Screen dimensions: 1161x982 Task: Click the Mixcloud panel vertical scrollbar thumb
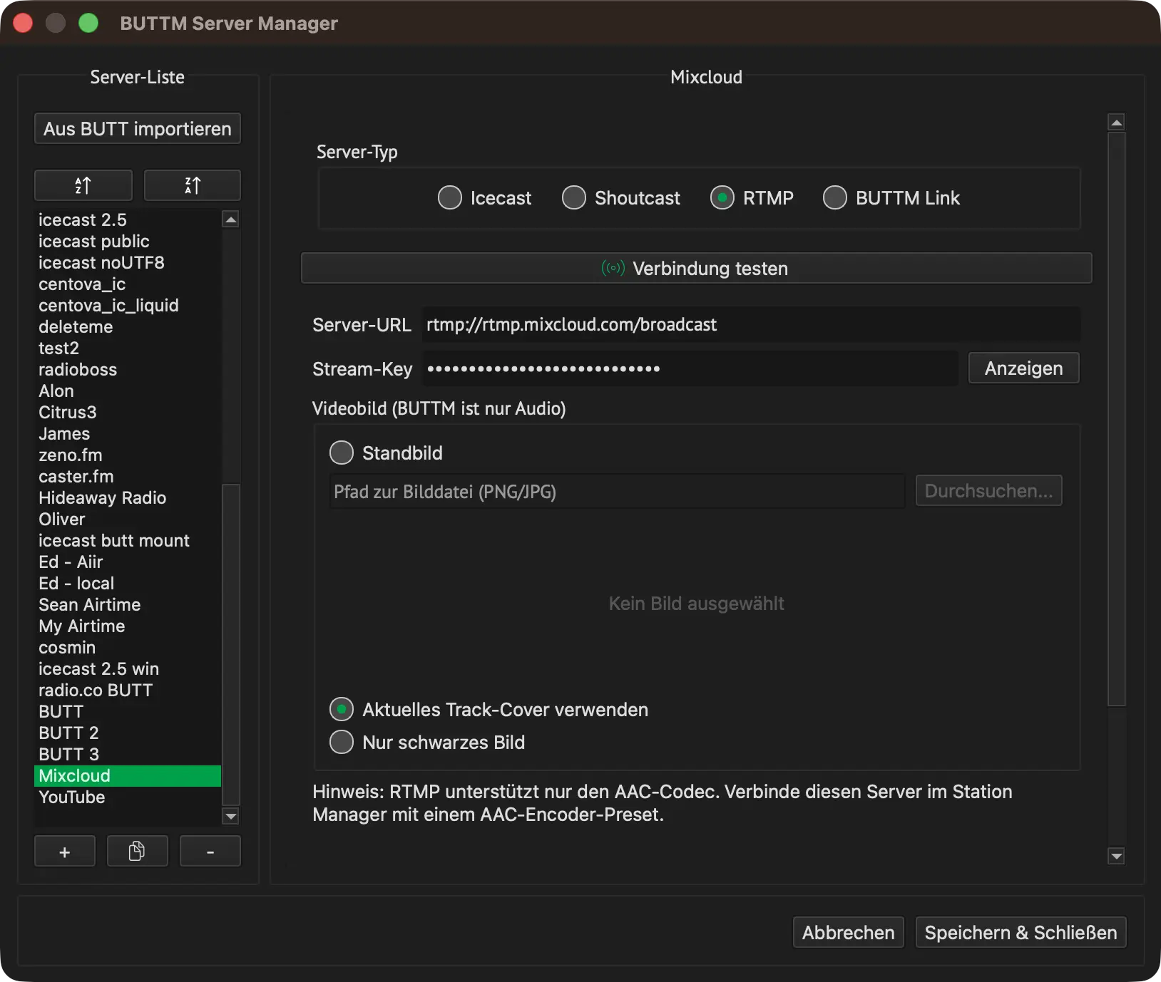tap(1117, 419)
